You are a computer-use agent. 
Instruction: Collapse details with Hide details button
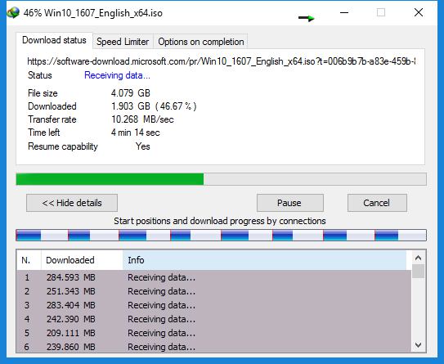(x=72, y=203)
